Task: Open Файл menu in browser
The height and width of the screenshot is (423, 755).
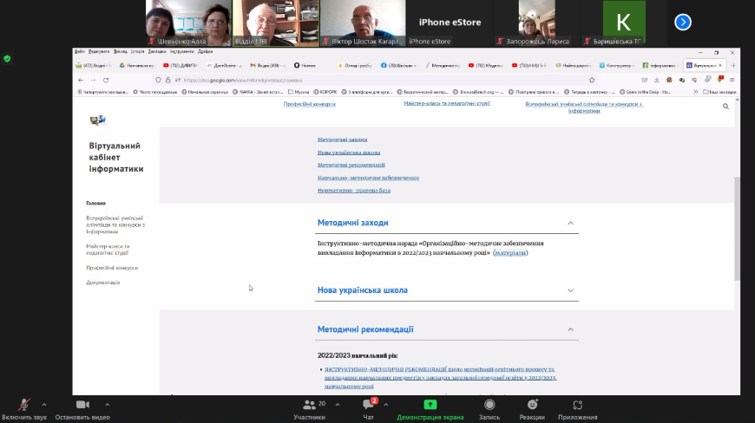Action: pos(80,51)
